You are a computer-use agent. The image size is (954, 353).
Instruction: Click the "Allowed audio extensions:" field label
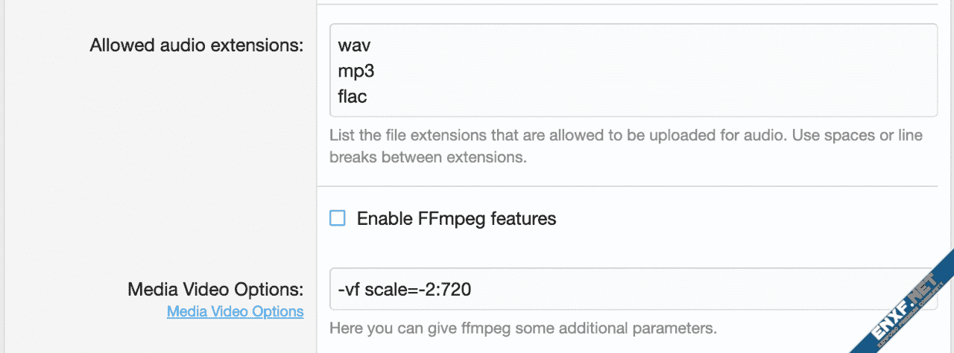197,45
